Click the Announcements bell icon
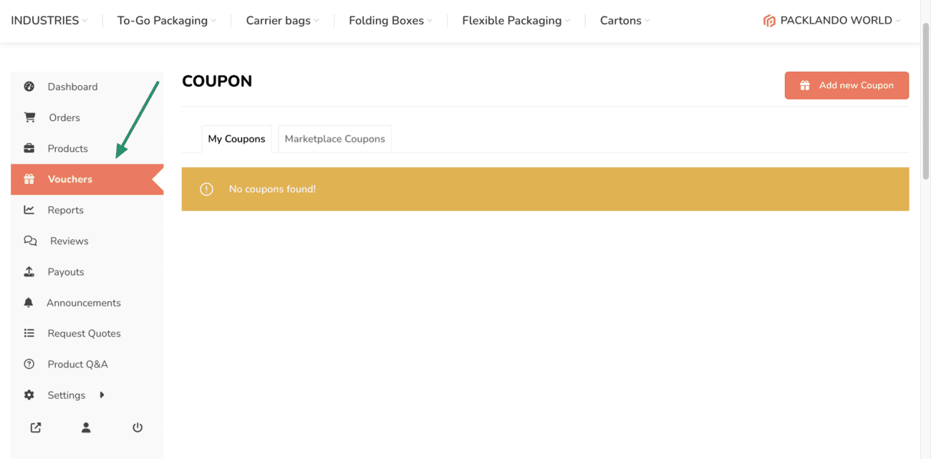931x459 pixels. (x=29, y=302)
